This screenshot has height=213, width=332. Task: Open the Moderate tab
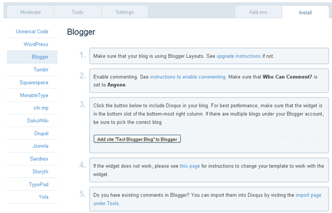31,12
